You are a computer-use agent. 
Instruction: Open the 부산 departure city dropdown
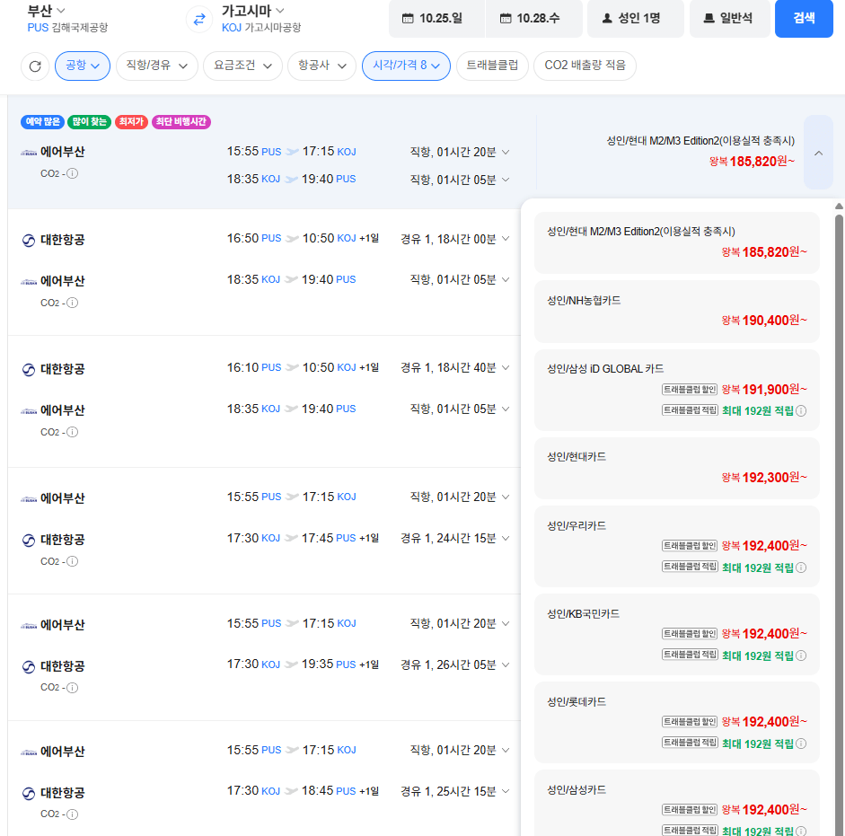tap(47, 10)
